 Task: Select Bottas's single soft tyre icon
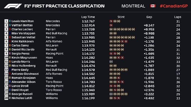(x=111, y=25)
